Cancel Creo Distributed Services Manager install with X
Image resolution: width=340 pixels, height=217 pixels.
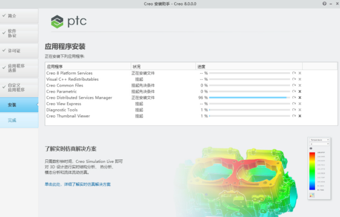[300, 98]
